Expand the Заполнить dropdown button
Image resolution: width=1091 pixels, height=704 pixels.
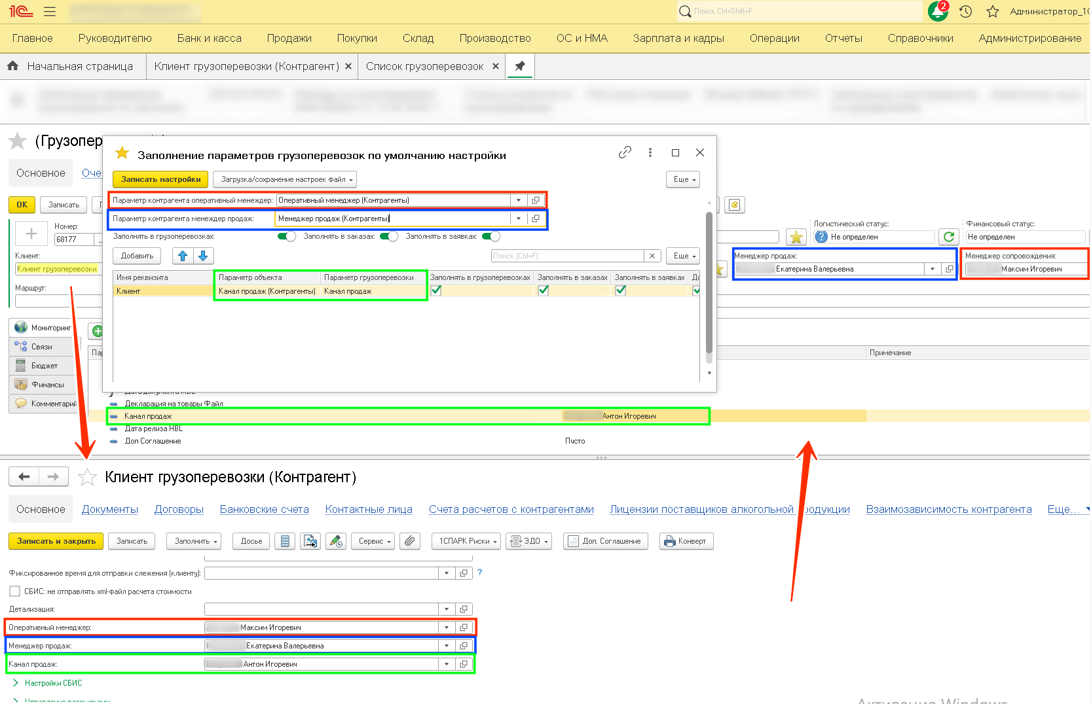coord(194,541)
